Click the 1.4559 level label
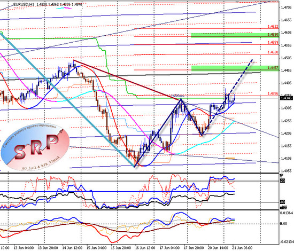This screenshot has height=251, width=294. point(273,43)
